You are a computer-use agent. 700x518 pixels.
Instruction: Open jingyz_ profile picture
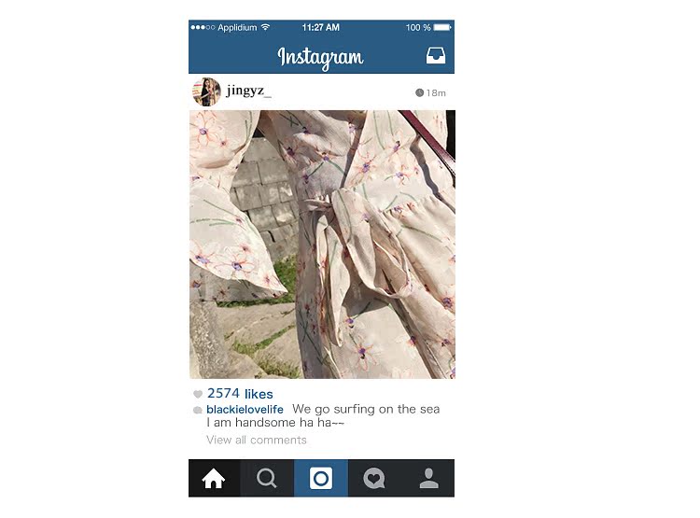click(x=206, y=91)
